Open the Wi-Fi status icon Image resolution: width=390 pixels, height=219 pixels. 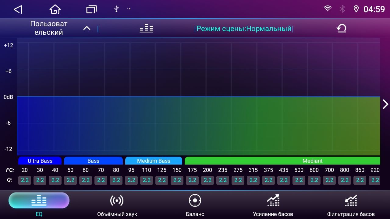pyautogui.click(x=328, y=9)
